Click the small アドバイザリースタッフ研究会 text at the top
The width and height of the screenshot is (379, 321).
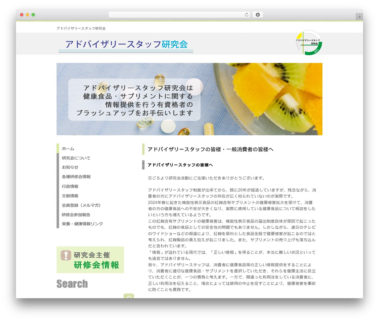(81, 28)
